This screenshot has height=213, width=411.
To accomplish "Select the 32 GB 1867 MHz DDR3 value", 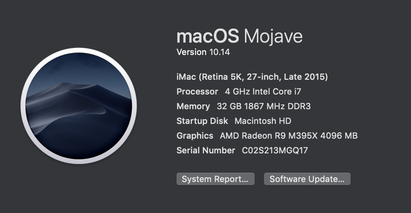I will tap(264, 106).
